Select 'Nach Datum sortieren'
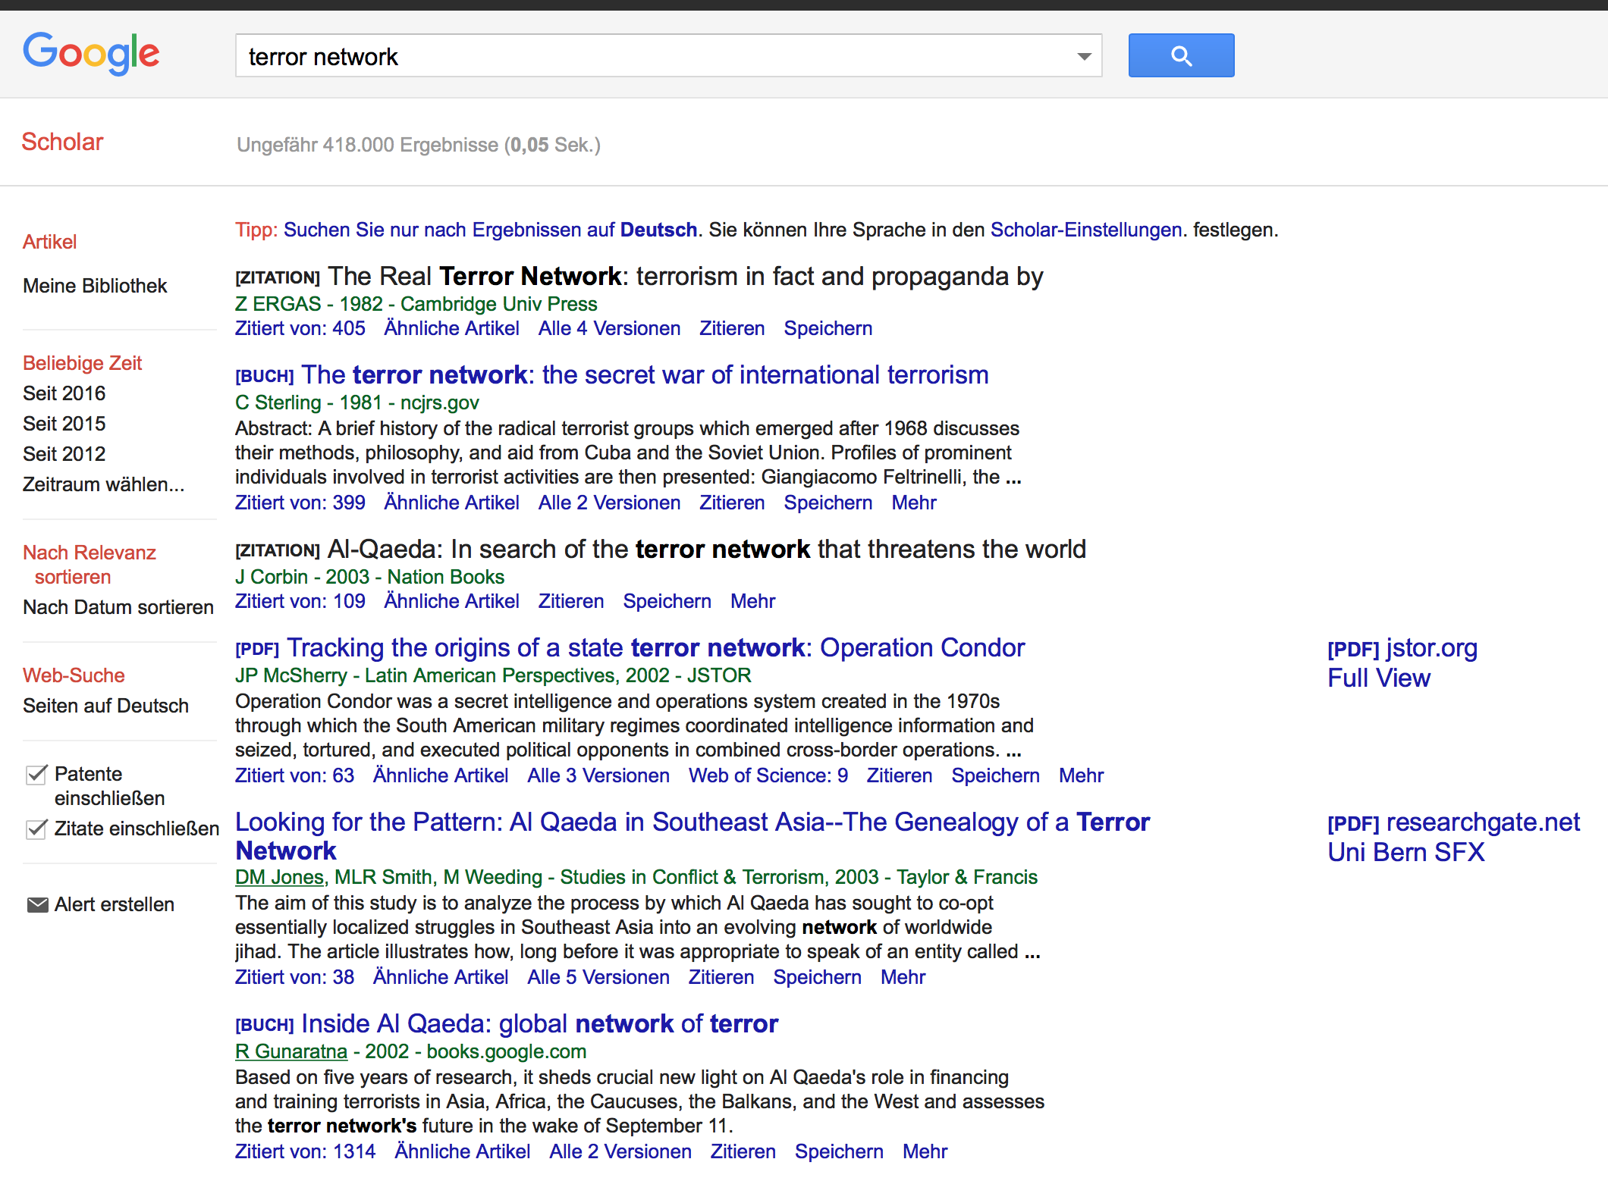The width and height of the screenshot is (1608, 1181). tap(118, 607)
